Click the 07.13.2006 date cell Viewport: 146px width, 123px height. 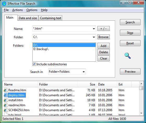105,110
